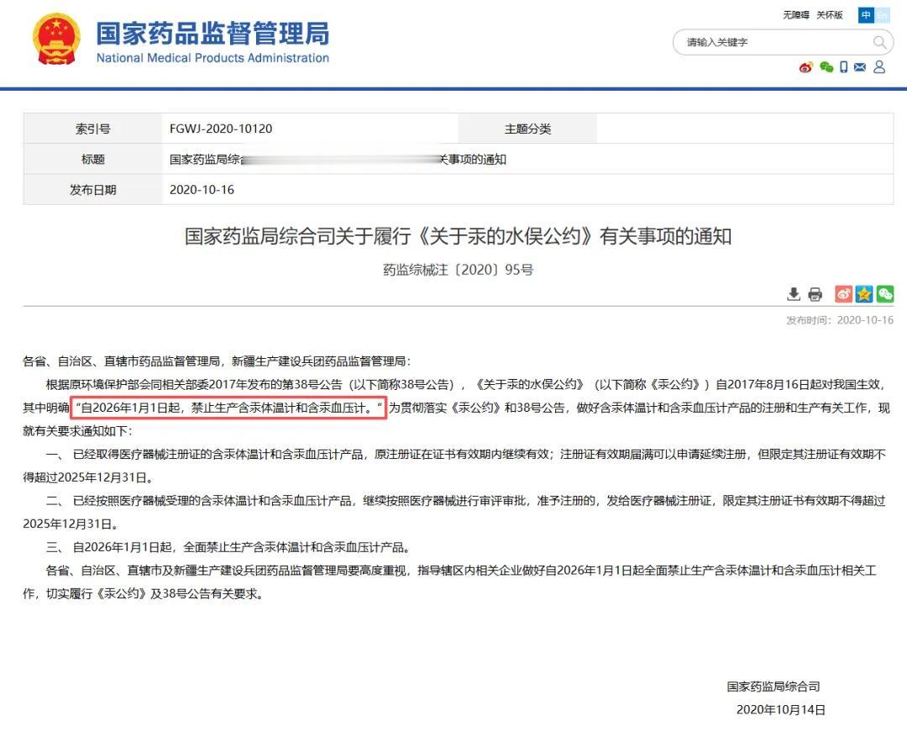
Task: Click the 标题 label cell
Action: click(93, 159)
